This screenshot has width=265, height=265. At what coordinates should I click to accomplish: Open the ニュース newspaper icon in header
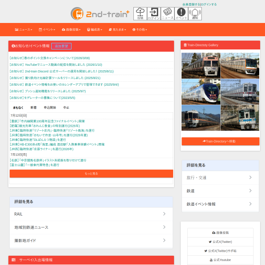coord(167,14)
